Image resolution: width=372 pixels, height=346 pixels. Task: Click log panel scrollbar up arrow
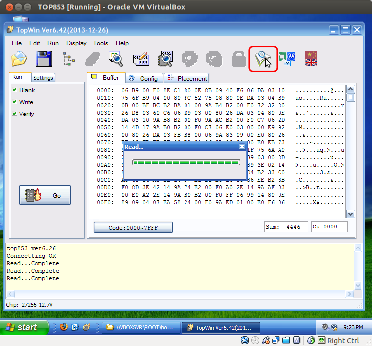358,248
